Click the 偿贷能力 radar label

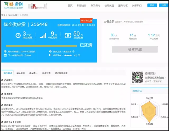tap(134, 104)
